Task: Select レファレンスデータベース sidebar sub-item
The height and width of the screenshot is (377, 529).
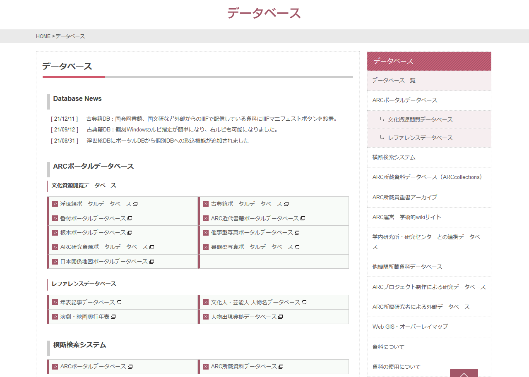Action: tap(429, 138)
